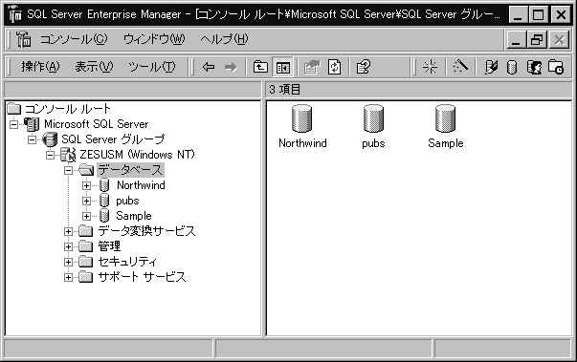The height and width of the screenshot is (362, 577).
Task: Expand the セキュリティ folder
Action: click(68, 262)
